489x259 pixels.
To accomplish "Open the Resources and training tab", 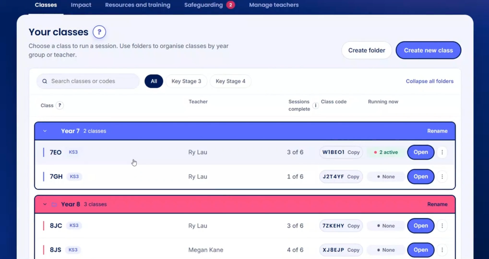I will coord(138,5).
